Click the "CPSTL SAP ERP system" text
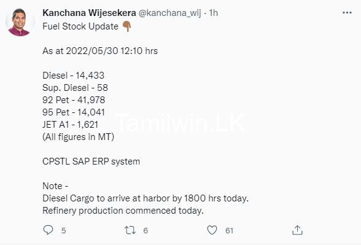This screenshot has width=361, height=245. pyautogui.click(x=91, y=161)
